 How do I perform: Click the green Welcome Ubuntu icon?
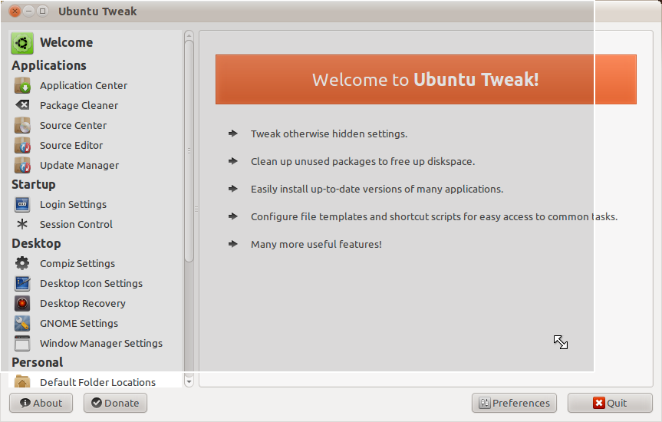[22, 43]
